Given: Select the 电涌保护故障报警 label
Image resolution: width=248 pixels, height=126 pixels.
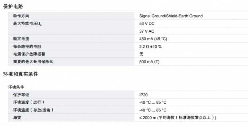Looking at the screenshot, I should pos(29,54).
